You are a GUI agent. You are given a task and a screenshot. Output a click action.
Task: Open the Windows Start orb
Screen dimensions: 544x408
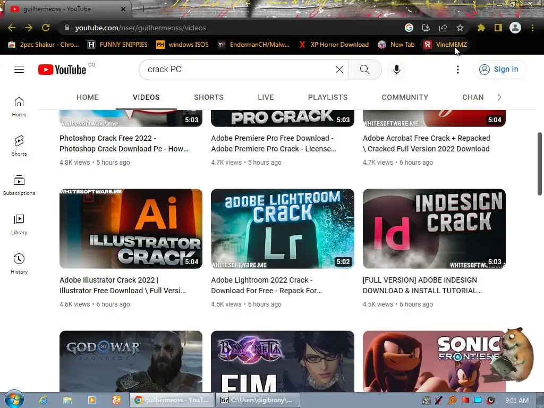click(14, 399)
